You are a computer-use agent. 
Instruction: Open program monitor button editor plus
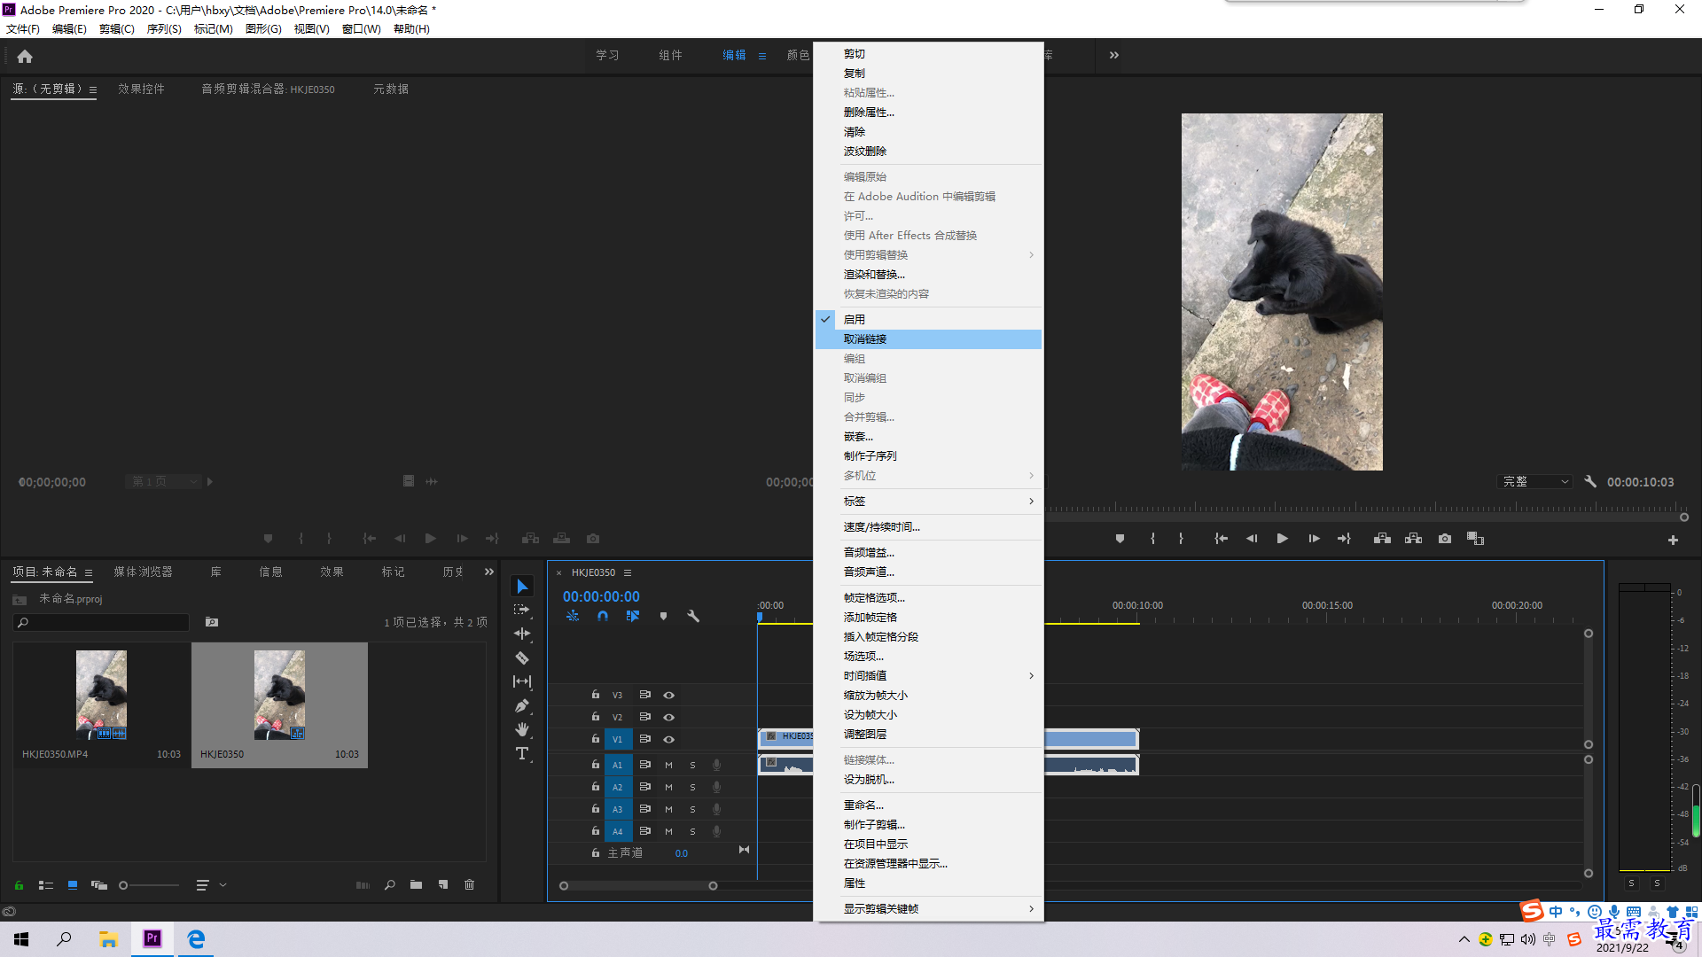[x=1673, y=540]
